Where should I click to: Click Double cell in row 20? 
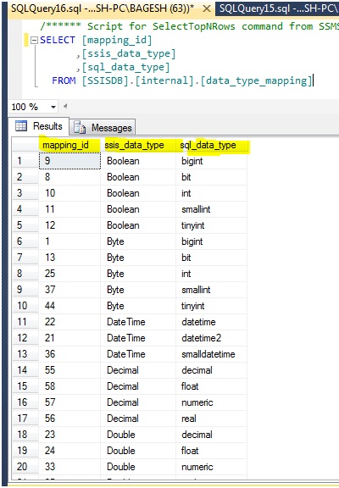[x=138, y=467]
